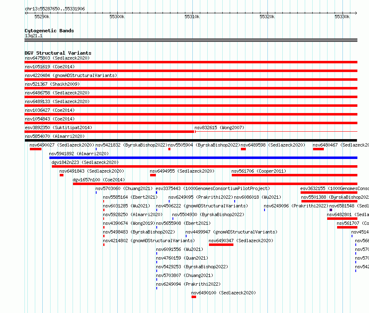Click red bar under nsv6482801
This screenshot has height=313, width=369.
click(342, 219)
